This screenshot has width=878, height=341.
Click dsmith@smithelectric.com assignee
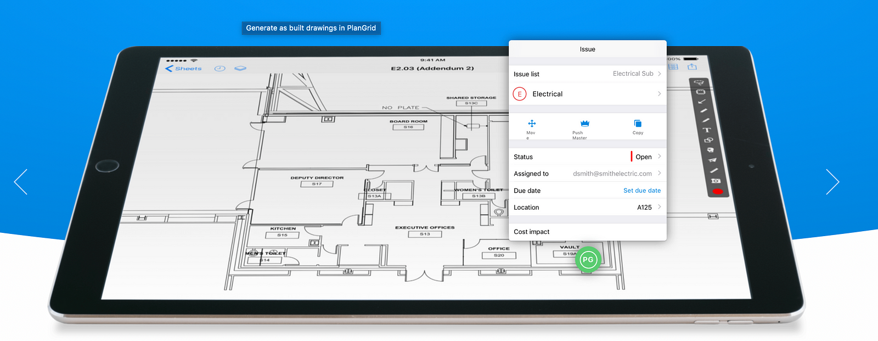pyautogui.click(x=612, y=174)
